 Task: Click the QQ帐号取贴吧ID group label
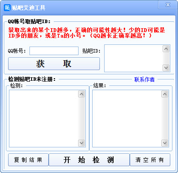(x=29, y=22)
